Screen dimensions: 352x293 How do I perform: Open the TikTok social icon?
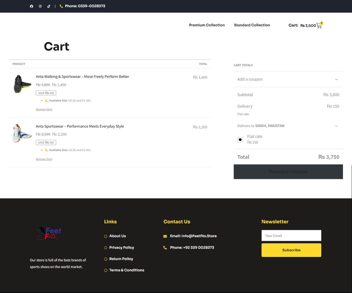(49, 6)
